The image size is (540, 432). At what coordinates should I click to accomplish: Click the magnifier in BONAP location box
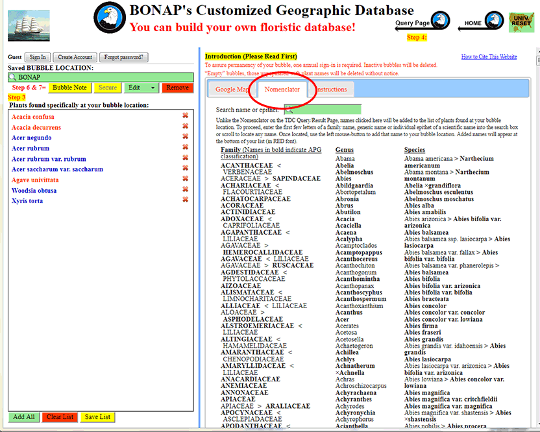pos(12,77)
